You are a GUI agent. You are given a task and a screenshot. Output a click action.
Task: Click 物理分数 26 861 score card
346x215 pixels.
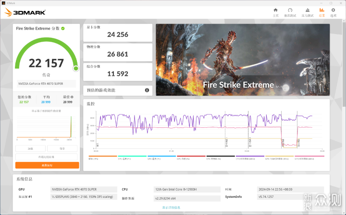(118, 52)
